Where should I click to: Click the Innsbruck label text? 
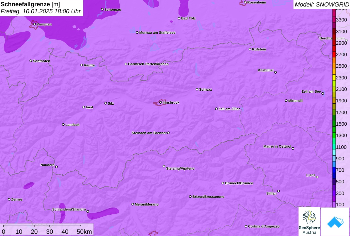tap(171, 102)
